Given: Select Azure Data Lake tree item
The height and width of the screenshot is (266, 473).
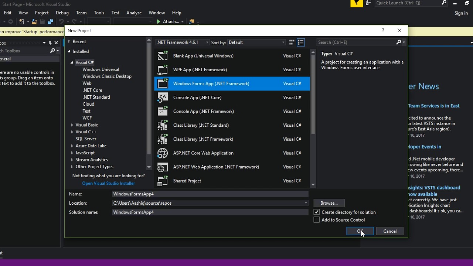Looking at the screenshot, I should tap(91, 146).
